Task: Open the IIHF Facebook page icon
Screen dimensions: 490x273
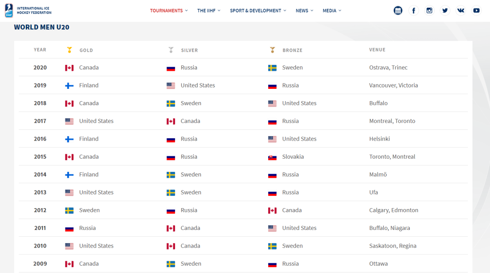Action: click(x=413, y=10)
